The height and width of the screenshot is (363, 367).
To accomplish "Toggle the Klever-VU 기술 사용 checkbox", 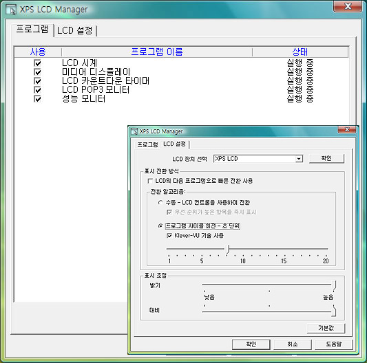I will tap(169, 236).
